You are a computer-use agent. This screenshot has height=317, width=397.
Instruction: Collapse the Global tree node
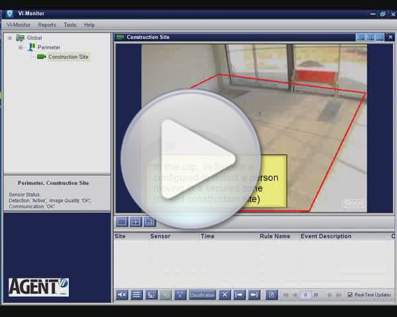pos(10,38)
